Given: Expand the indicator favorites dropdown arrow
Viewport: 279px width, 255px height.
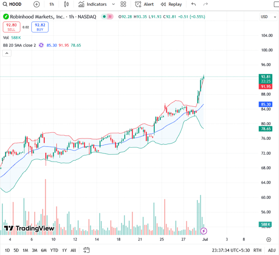Looking at the screenshot, I should [x=113, y=4].
